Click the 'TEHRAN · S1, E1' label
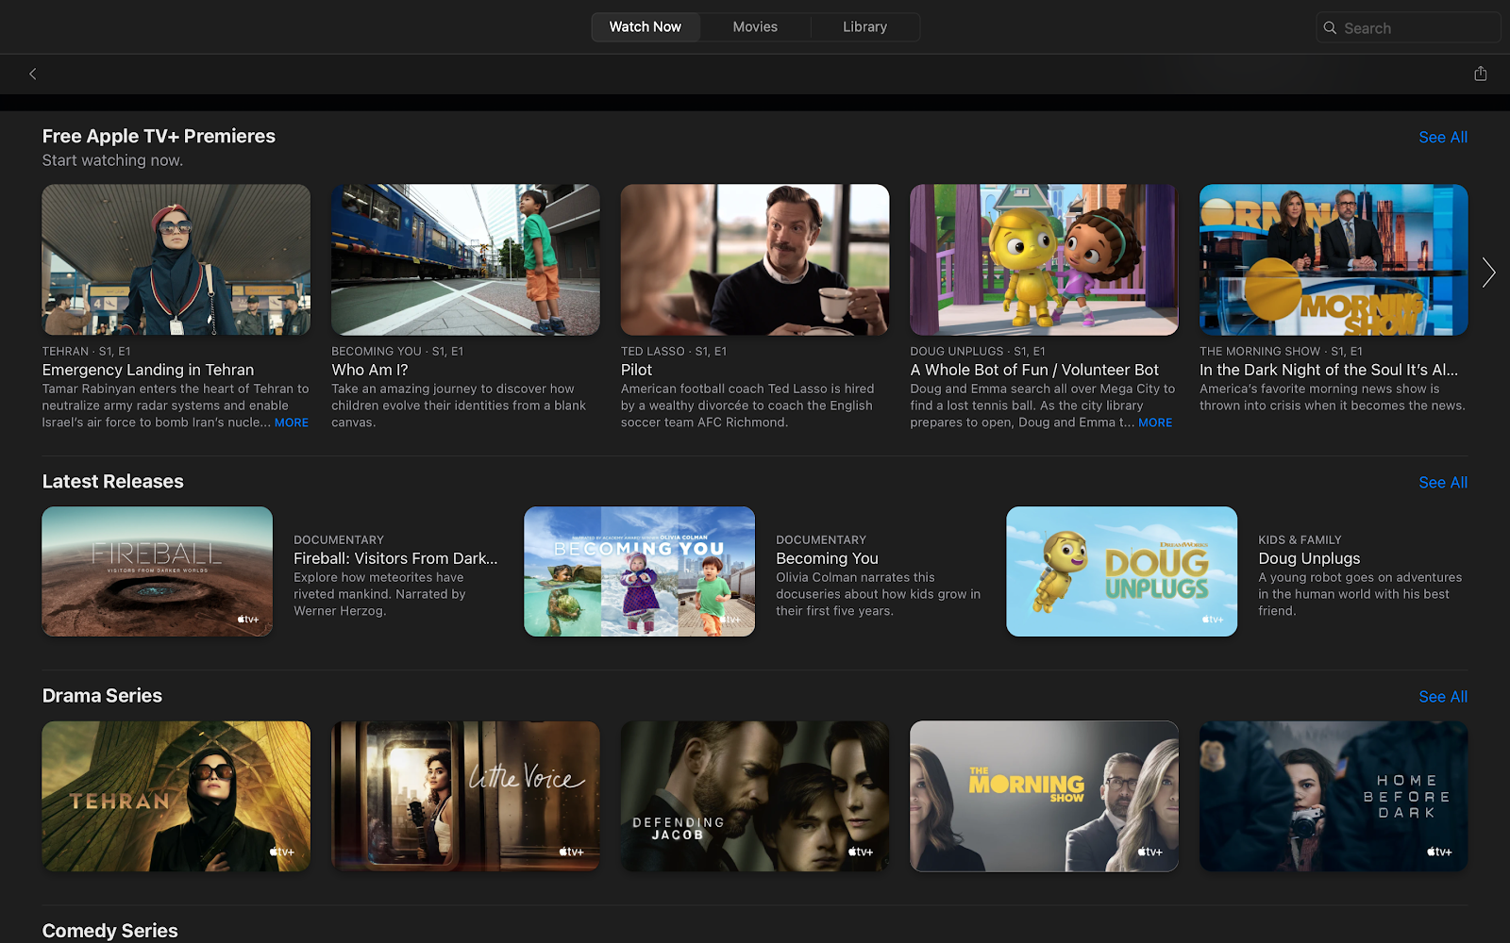Viewport: 1510px width, 943px height. point(87,351)
